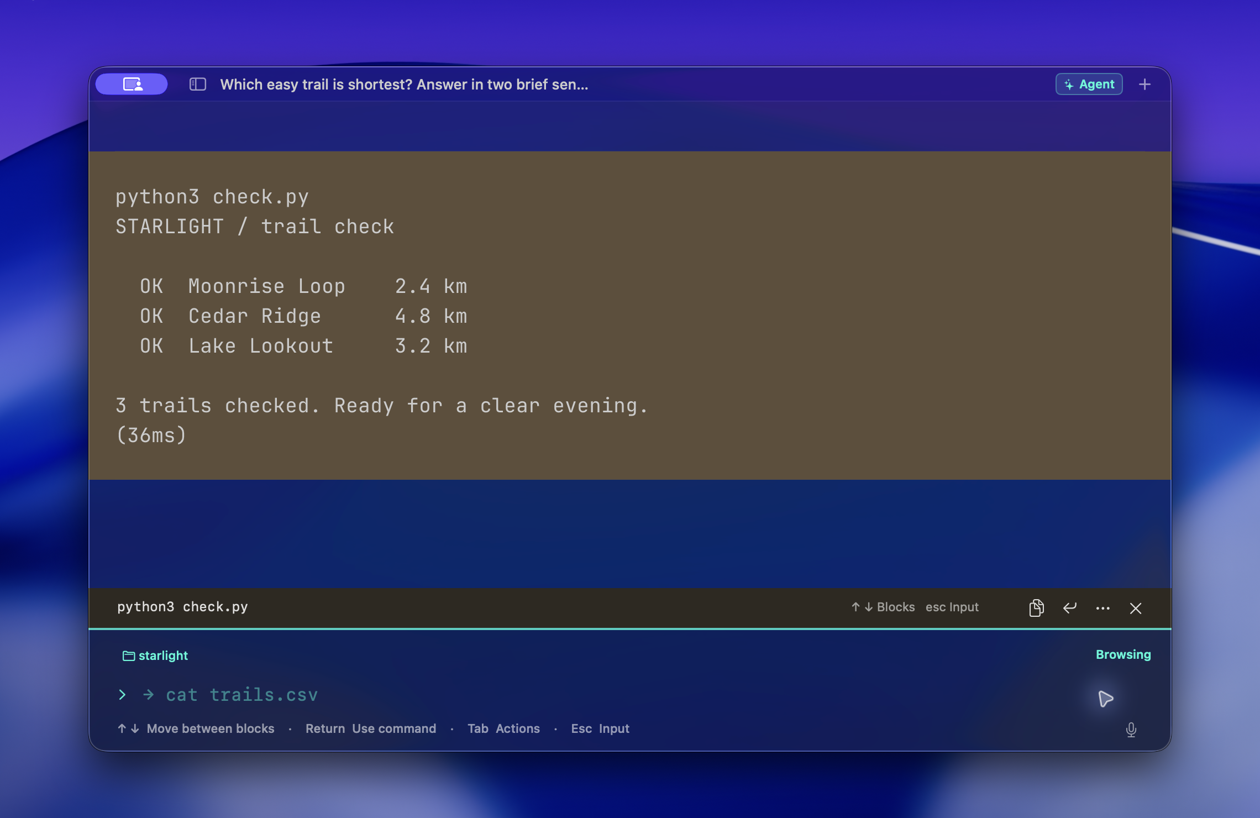Click the '2.4 km' value
Viewport: 1260px width, 818px height.
coord(431,286)
